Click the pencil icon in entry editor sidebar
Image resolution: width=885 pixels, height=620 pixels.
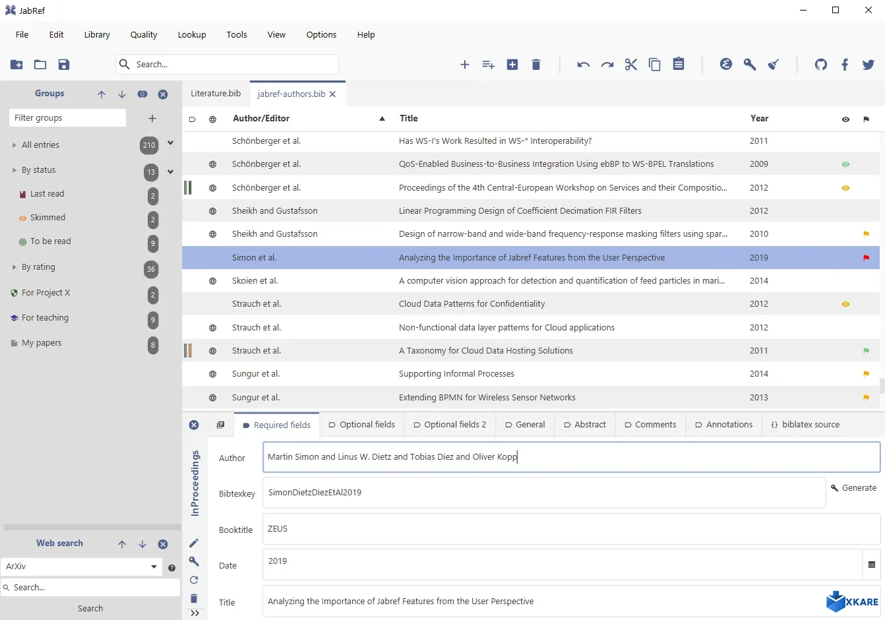[x=194, y=543]
